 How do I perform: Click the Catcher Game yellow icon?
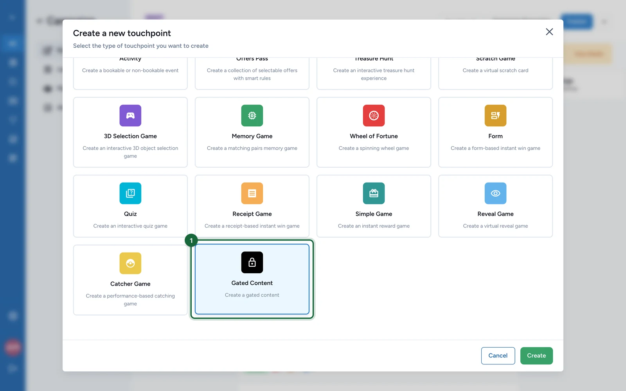click(130, 263)
